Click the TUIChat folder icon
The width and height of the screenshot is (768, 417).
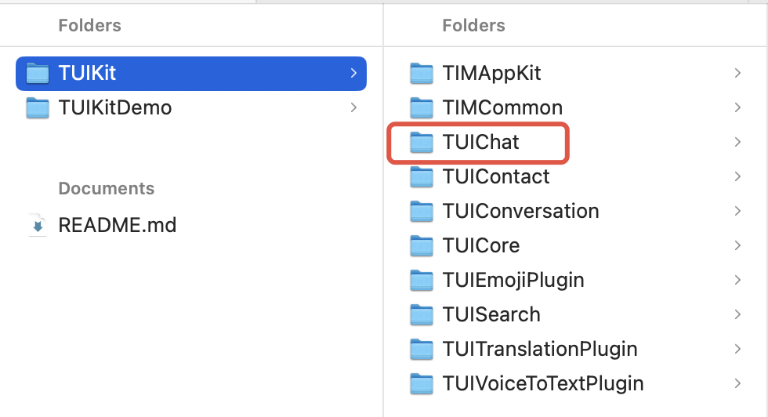(x=422, y=142)
